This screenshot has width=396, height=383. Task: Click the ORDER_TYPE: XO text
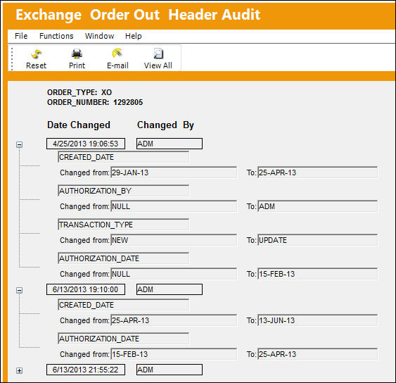click(79, 92)
